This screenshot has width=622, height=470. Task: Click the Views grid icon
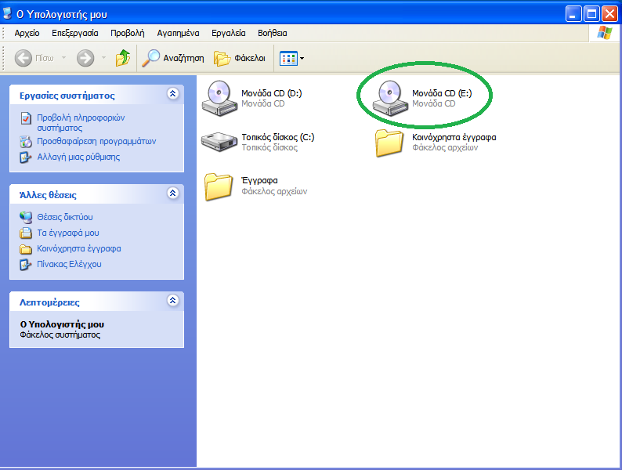click(288, 58)
